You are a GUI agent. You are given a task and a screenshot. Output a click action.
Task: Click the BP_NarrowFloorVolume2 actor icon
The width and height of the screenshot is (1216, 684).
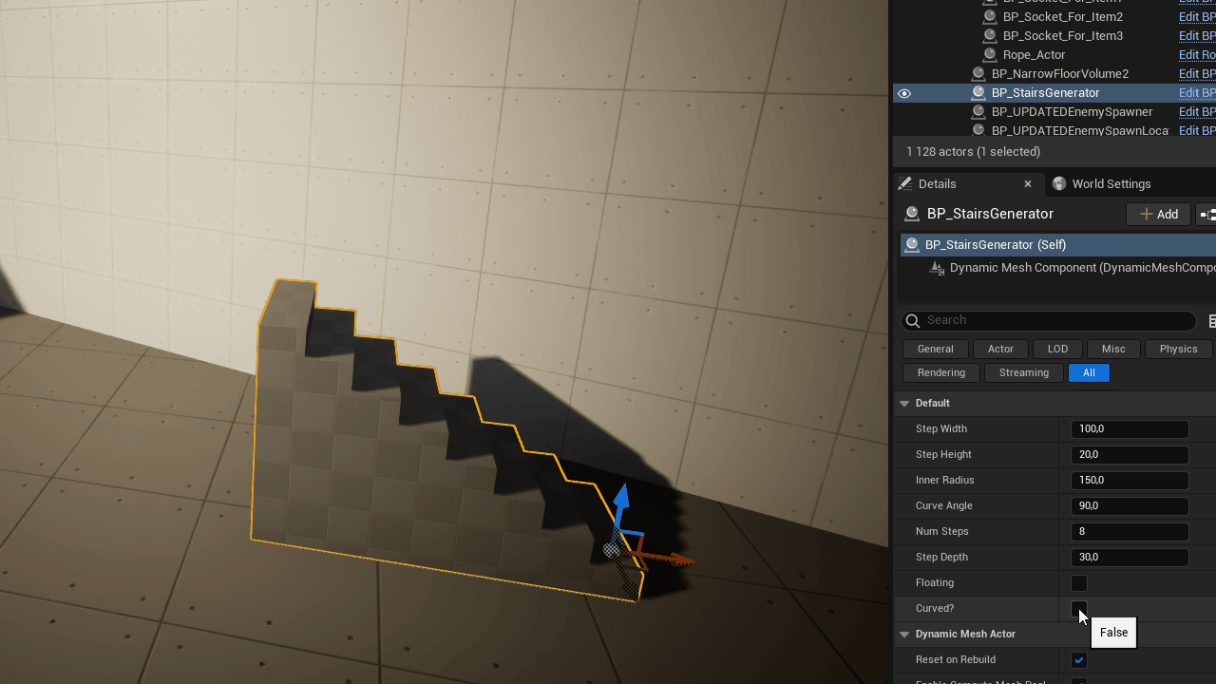point(978,74)
